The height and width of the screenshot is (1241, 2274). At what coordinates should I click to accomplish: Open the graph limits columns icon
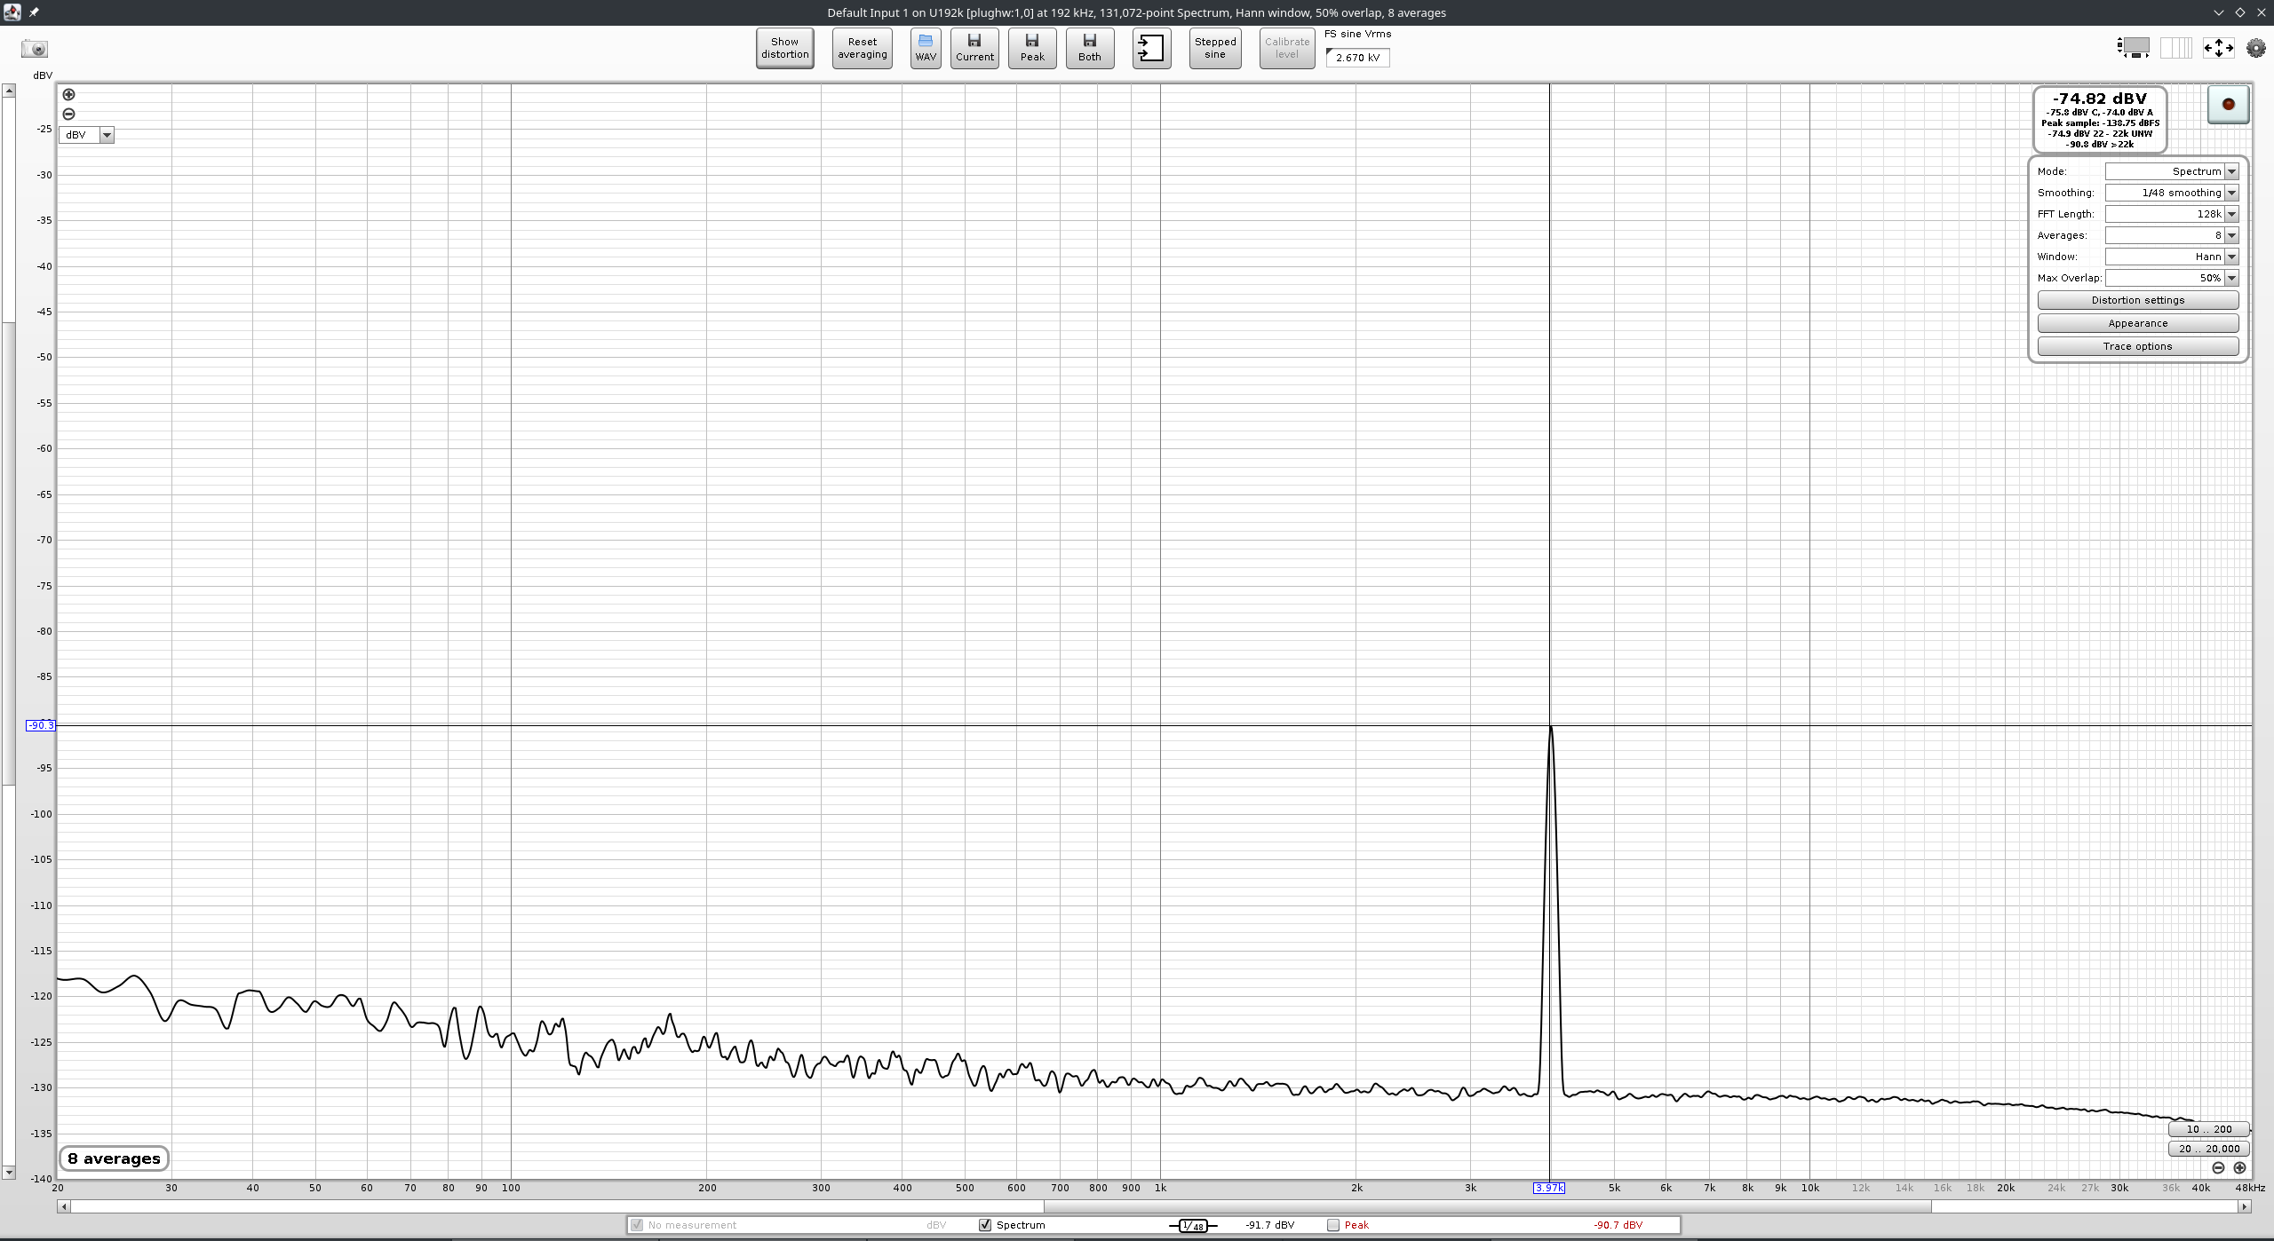coord(2176,48)
